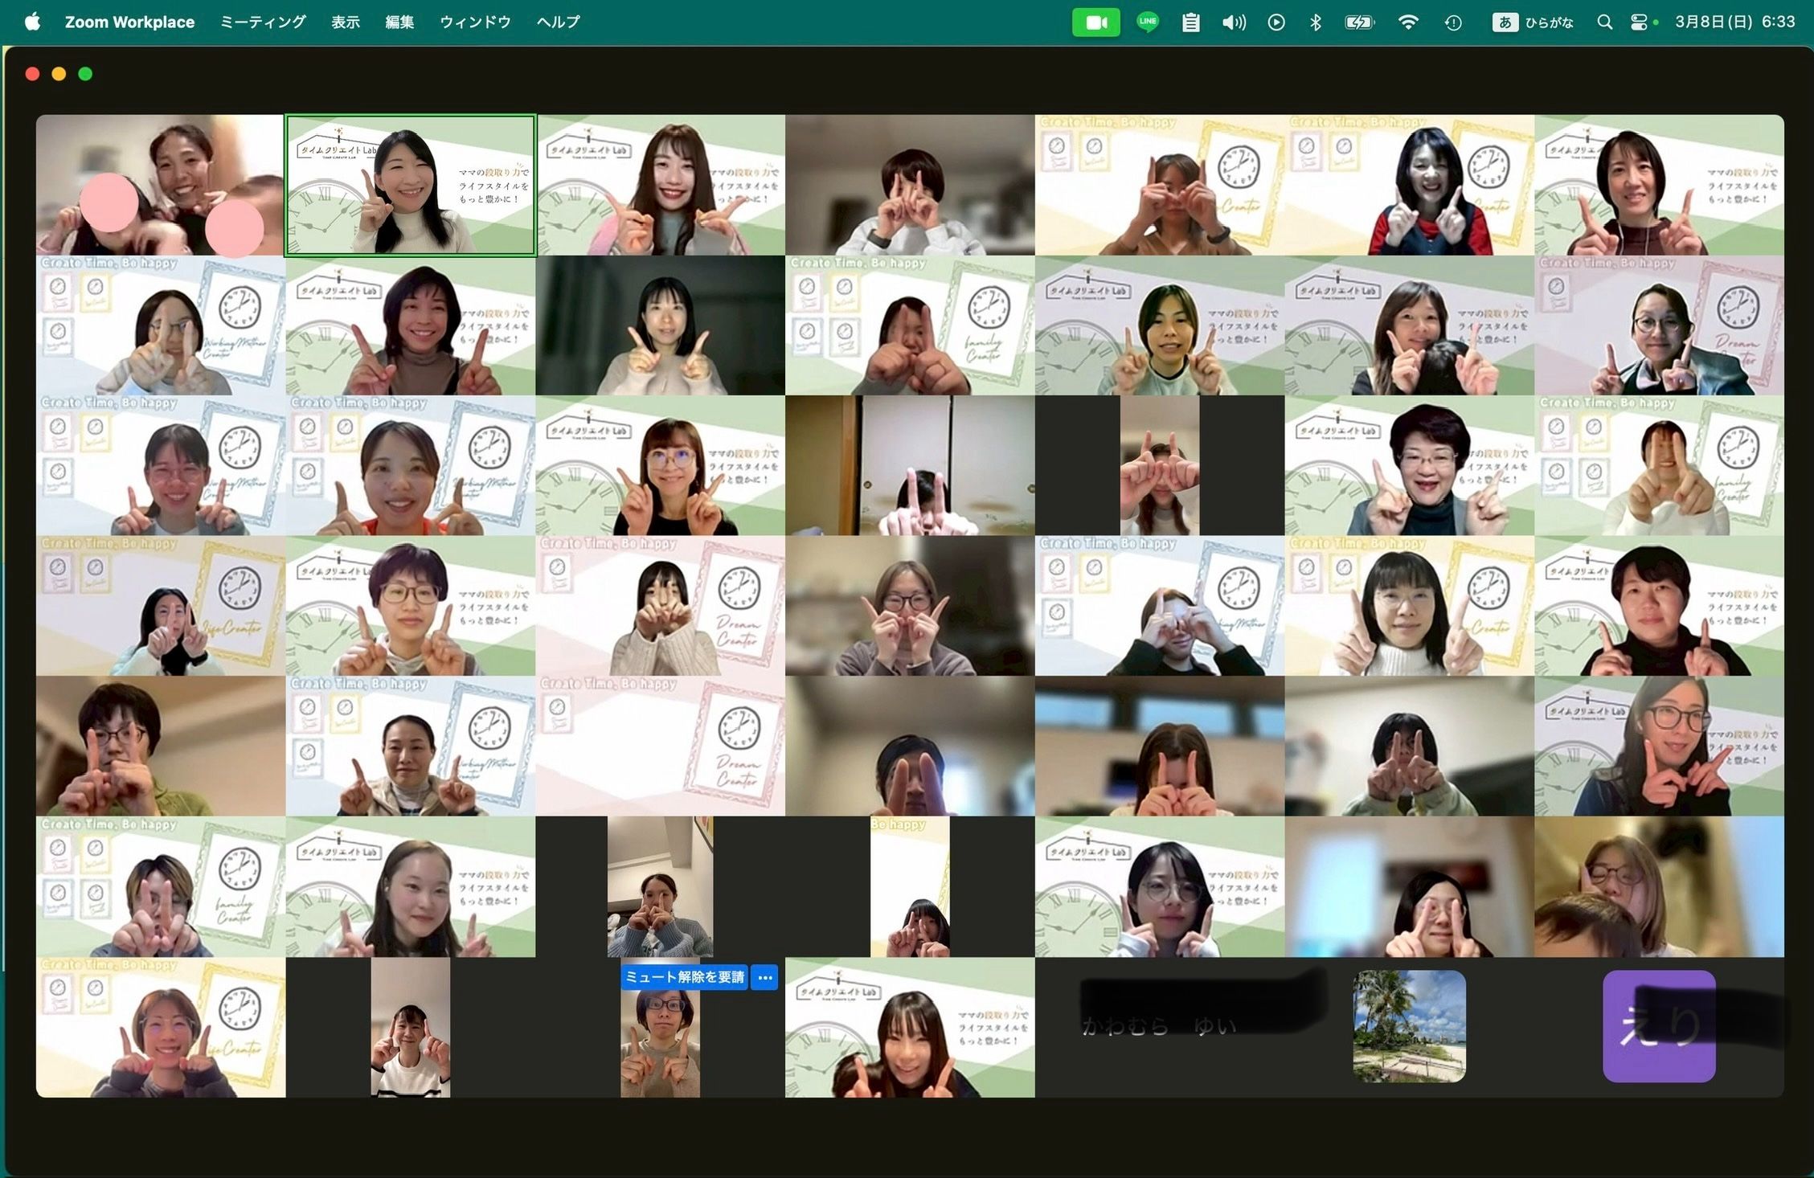Viewport: 1814px width, 1178px height.
Task: Open Control Center icon
Action: pyautogui.click(x=1638, y=22)
